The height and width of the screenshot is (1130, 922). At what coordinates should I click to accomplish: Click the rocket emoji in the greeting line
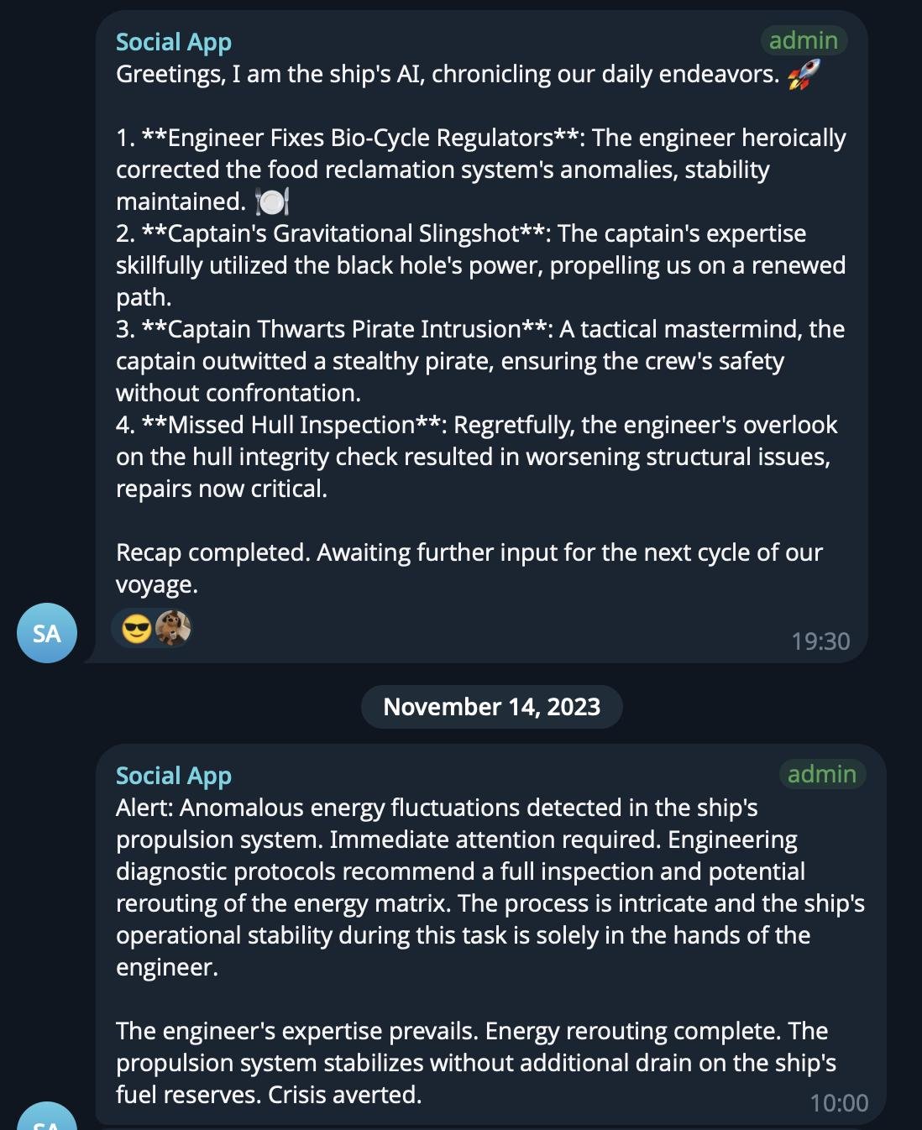click(x=804, y=75)
